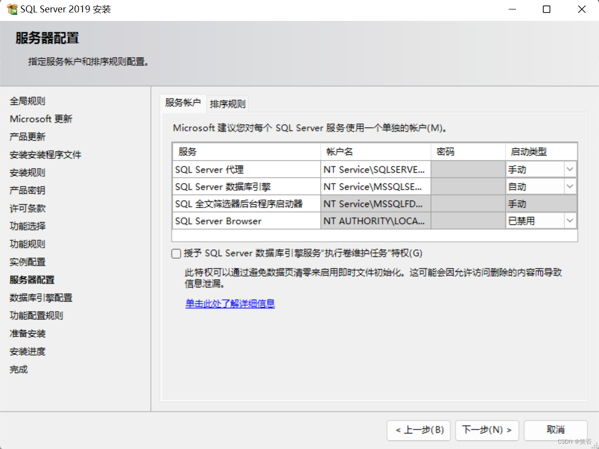Select 安装进度 step in the sidebar
Viewport: 599px width, 449px height.
pos(27,352)
